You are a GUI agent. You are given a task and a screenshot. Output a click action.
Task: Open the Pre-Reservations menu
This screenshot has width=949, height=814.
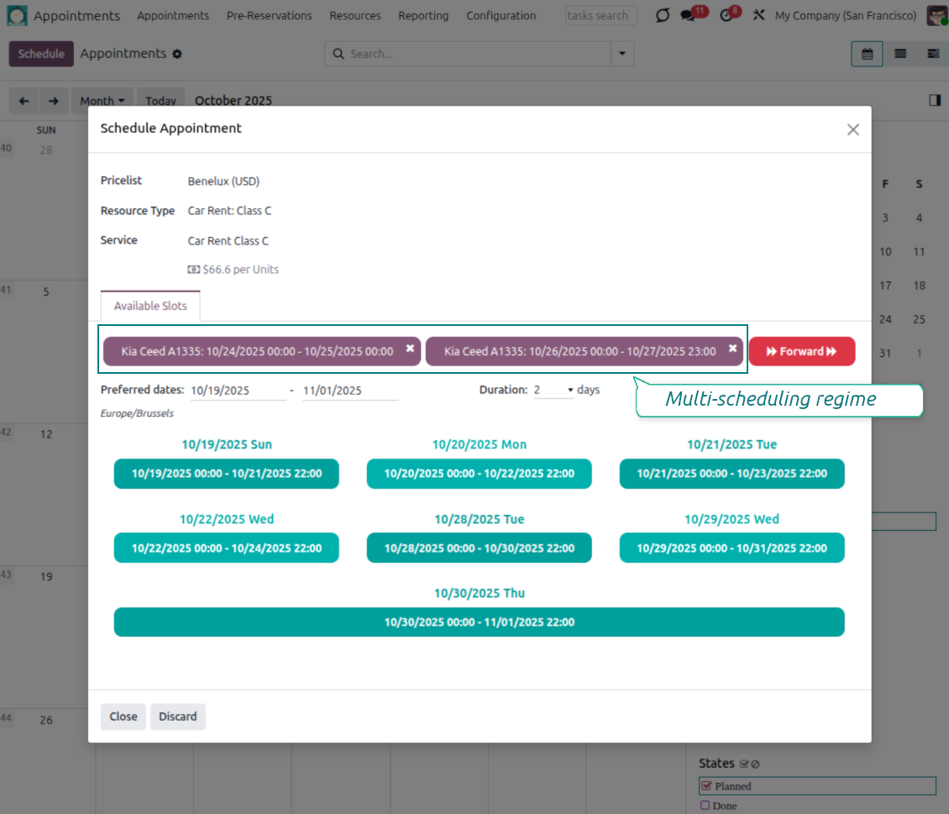click(269, 16)
